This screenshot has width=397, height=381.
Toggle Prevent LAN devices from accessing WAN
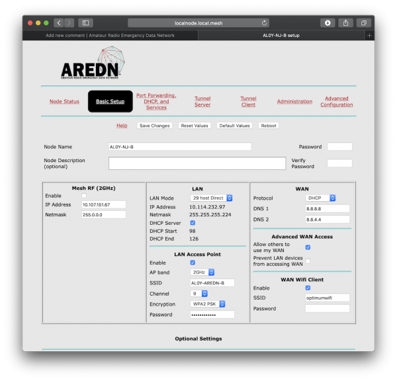click(x=308, y=261)
